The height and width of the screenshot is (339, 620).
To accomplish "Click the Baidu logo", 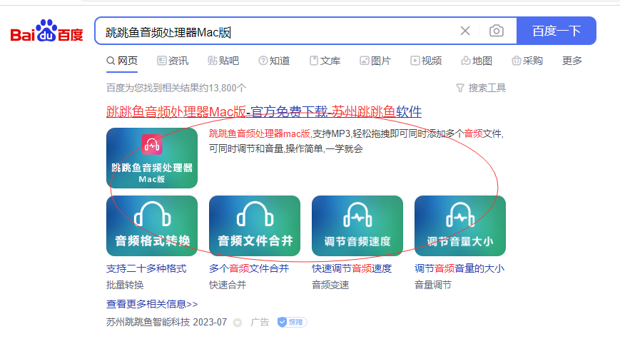I will pos(47,31).
